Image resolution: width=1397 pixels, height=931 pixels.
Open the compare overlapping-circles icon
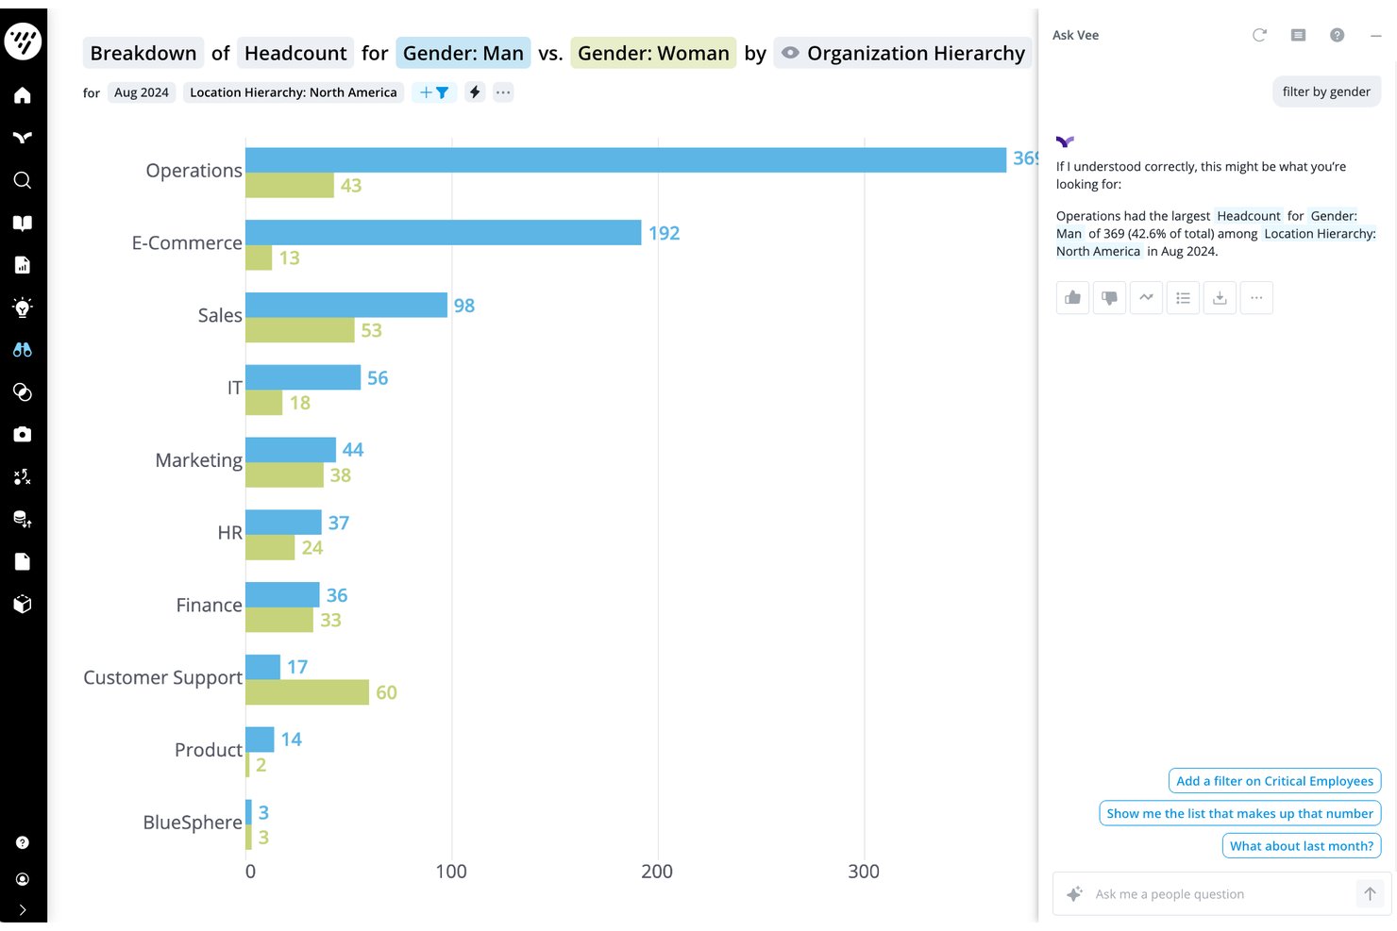tap(23, 392)
